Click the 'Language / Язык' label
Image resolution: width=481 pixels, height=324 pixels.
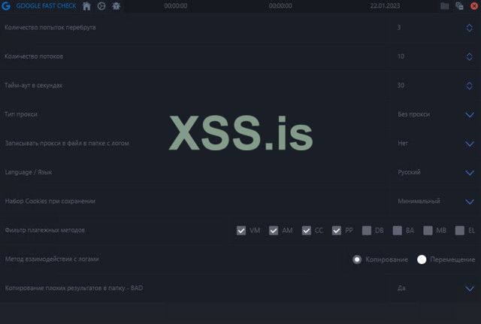tap(29, 172)
